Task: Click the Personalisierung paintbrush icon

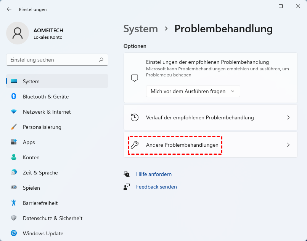Action: (14, 127)
